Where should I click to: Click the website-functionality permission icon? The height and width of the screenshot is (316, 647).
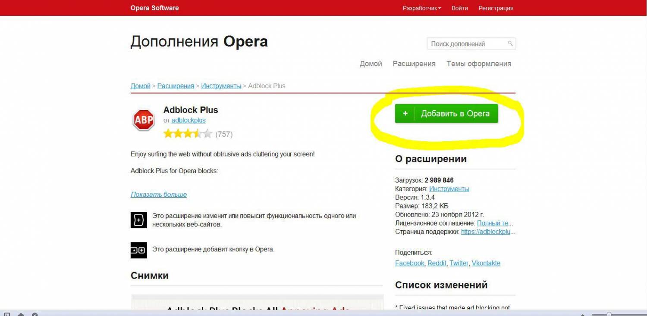pyautogui.click(x=138, y=220)
